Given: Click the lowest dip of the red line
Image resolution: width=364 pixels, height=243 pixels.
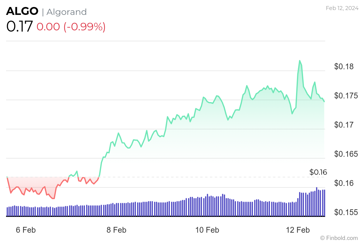Looking at the screenshot, I should [53, 198].
